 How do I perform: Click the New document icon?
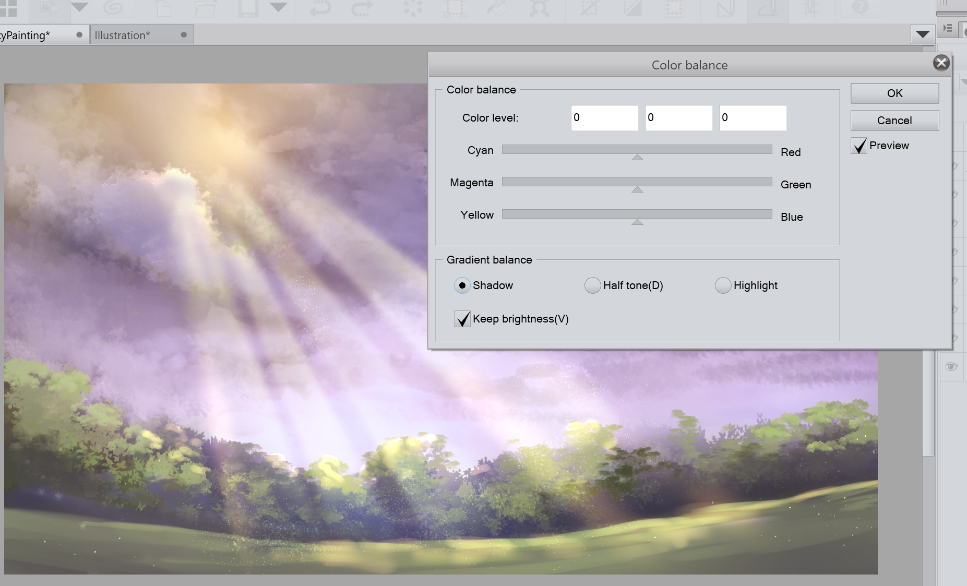(x=163, y=8)
